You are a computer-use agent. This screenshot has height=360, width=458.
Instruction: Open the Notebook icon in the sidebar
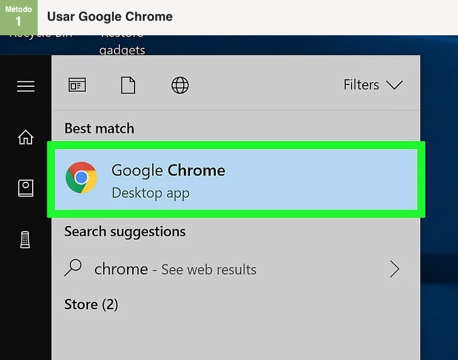pos(26,188)
